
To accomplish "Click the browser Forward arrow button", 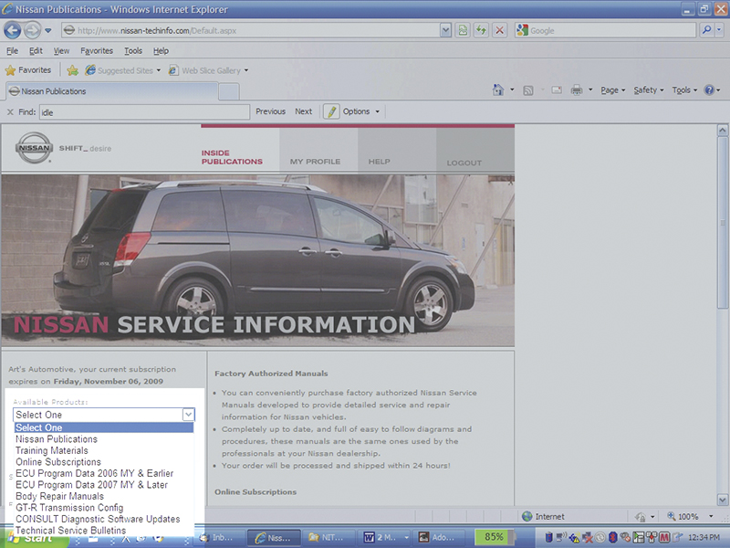I will pyautogui.click(x=32, y=31).
